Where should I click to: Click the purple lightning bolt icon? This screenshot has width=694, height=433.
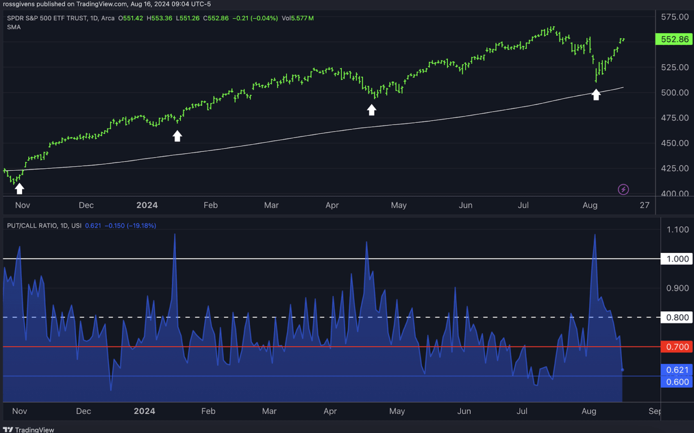[x=623, y=189]
